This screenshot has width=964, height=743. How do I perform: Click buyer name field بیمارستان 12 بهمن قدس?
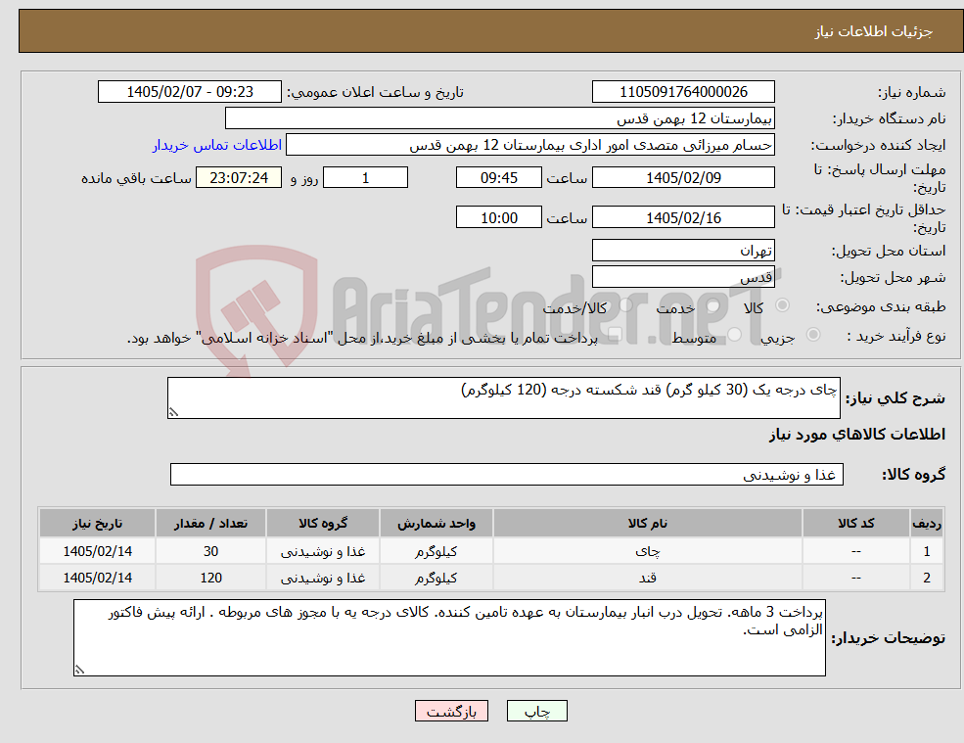coord(500,118)
